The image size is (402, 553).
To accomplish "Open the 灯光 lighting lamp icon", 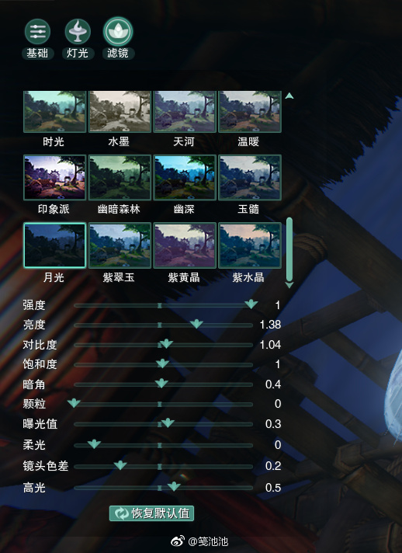I will pyautogui.click(x=78, y=32).
